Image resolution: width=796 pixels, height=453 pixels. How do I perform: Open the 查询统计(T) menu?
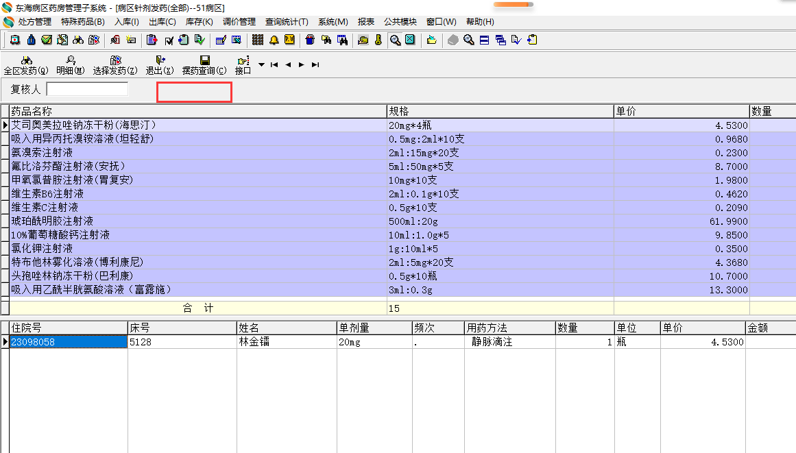pos(287,22)
